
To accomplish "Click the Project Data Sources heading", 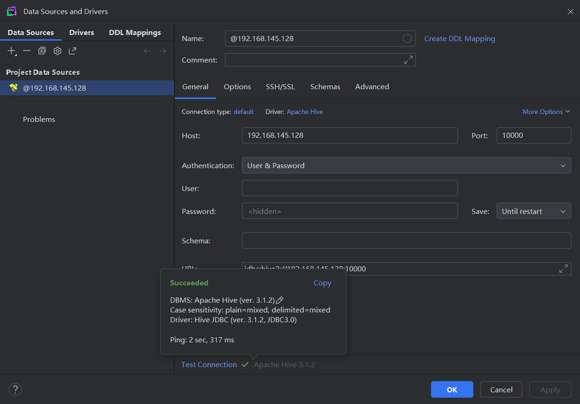I will click(x=43, y=72).
